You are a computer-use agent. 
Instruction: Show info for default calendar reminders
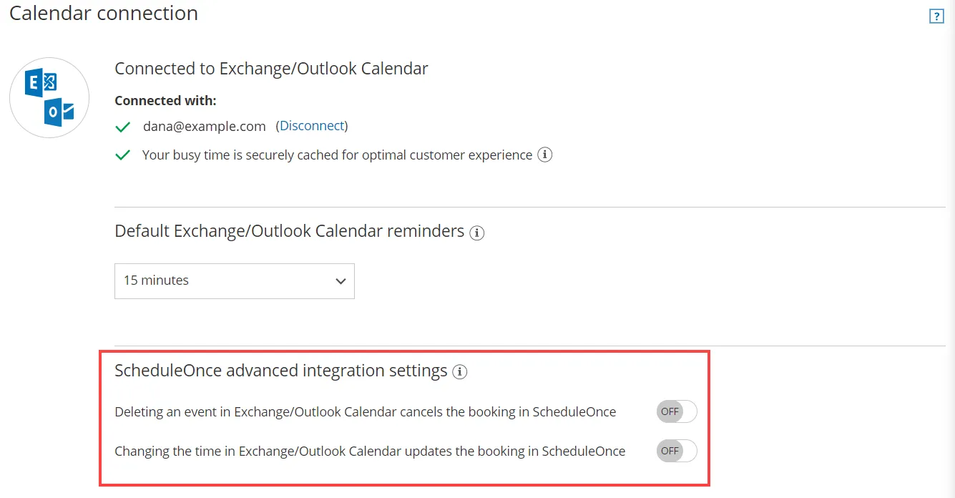click(476, 233)
